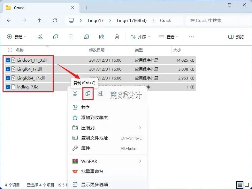Click Lingo17 in the address breadcrumb
This screenshot has width=252, height=189.
coord(95,20)
